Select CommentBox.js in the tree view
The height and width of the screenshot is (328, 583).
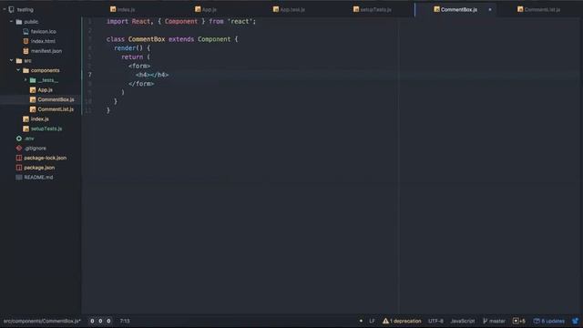(x=56, y=99)
